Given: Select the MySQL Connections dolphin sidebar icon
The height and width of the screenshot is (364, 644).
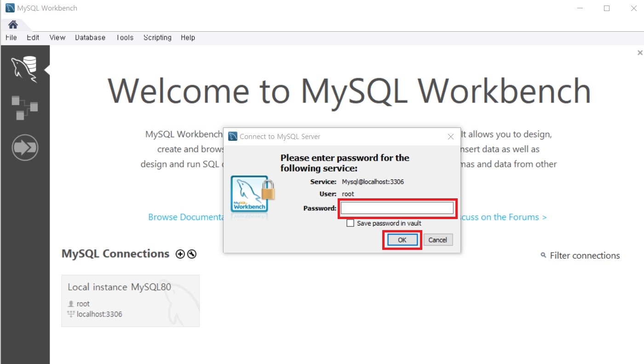Looking at the screenshot, I should [x=24, y=69].
